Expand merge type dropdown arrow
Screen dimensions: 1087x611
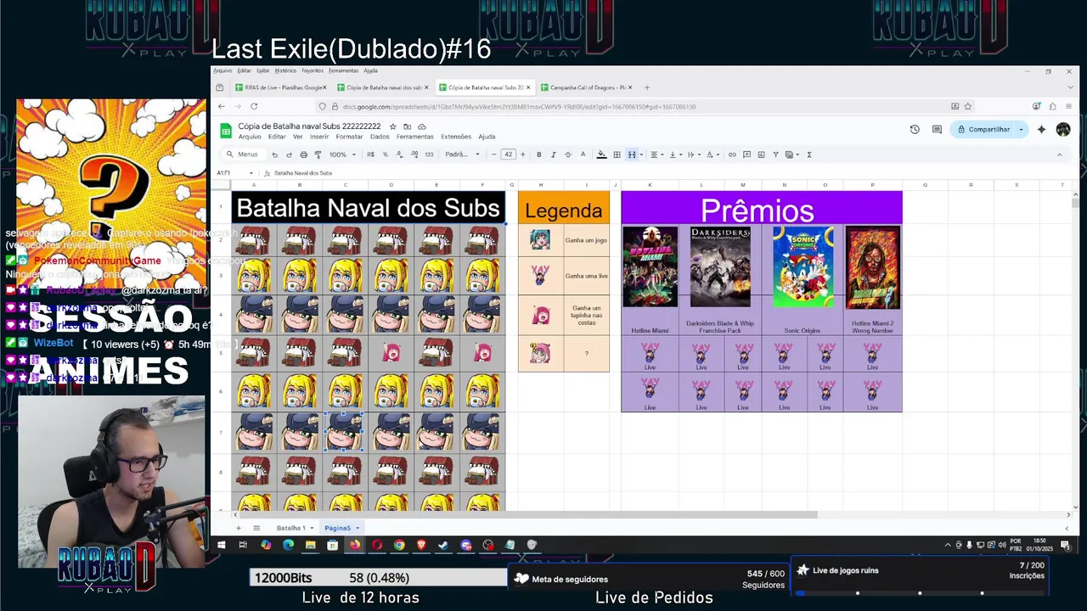[640, 154]
